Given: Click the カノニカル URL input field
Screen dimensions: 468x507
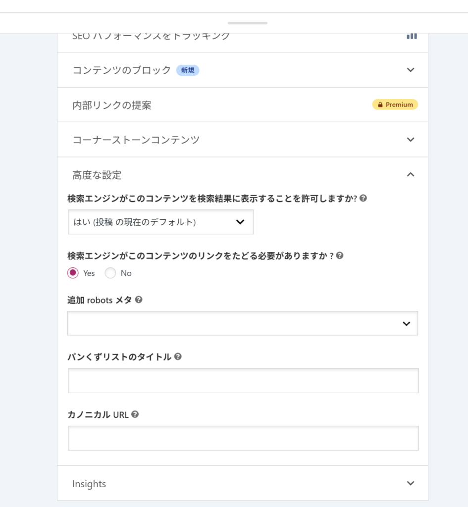Looking at the screenshot, I should (243, 438).
